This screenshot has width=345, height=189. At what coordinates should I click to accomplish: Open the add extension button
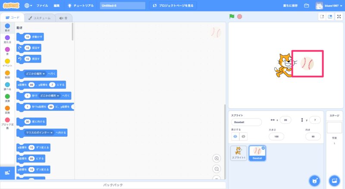[x=7, y=173]
